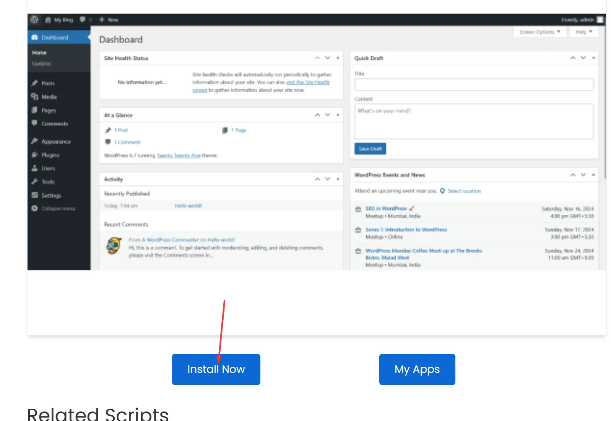The image size is (611, 421).
Task: Open the A WordPress Commenter link
Action: coord(171,240)
